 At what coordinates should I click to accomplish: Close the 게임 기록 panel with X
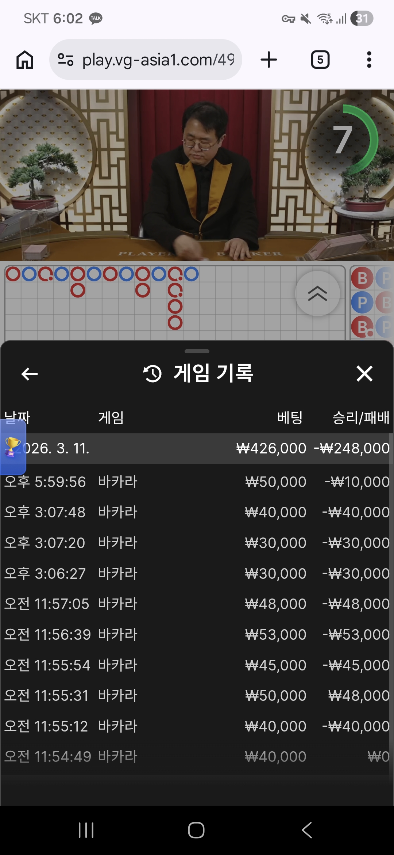364,374
